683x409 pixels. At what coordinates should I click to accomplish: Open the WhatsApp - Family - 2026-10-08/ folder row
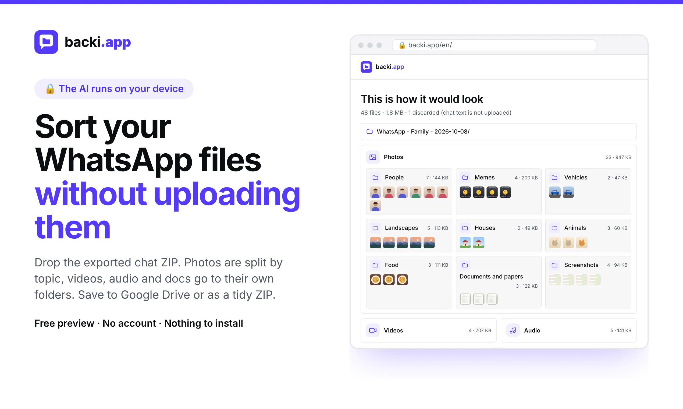pyautogui.click(x=499, y=132)
